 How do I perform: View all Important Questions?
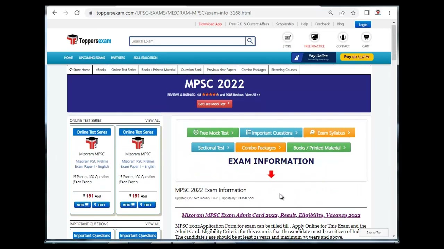(153, 224)
